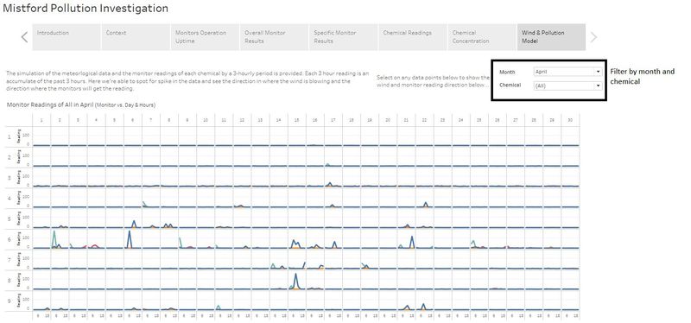Screen dimensions: 691x323
Task: Select monitor 5 spike on day 6
Action: click(x=134, y=224)
